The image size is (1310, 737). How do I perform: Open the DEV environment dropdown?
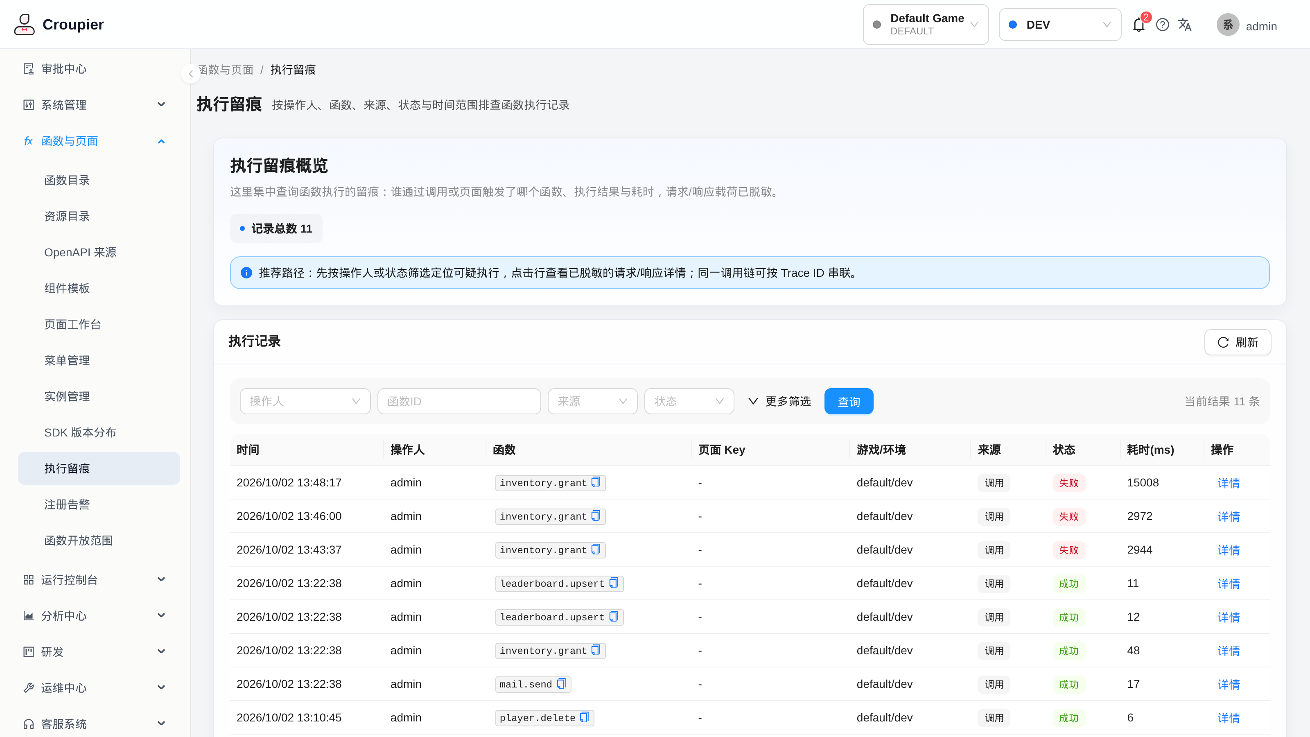click(1060, 25)
